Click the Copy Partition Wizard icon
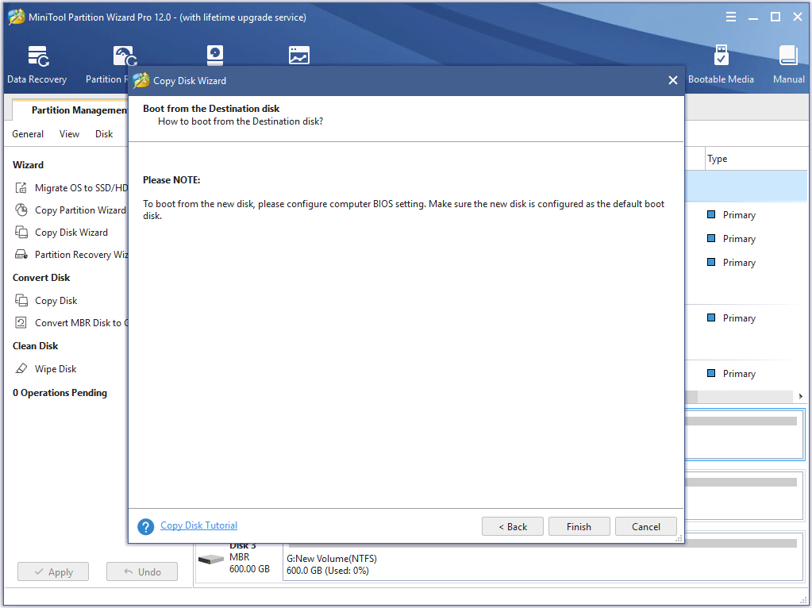Image resolution: width=812 pixels, height=608 pixels. click(x=21, y=210)
